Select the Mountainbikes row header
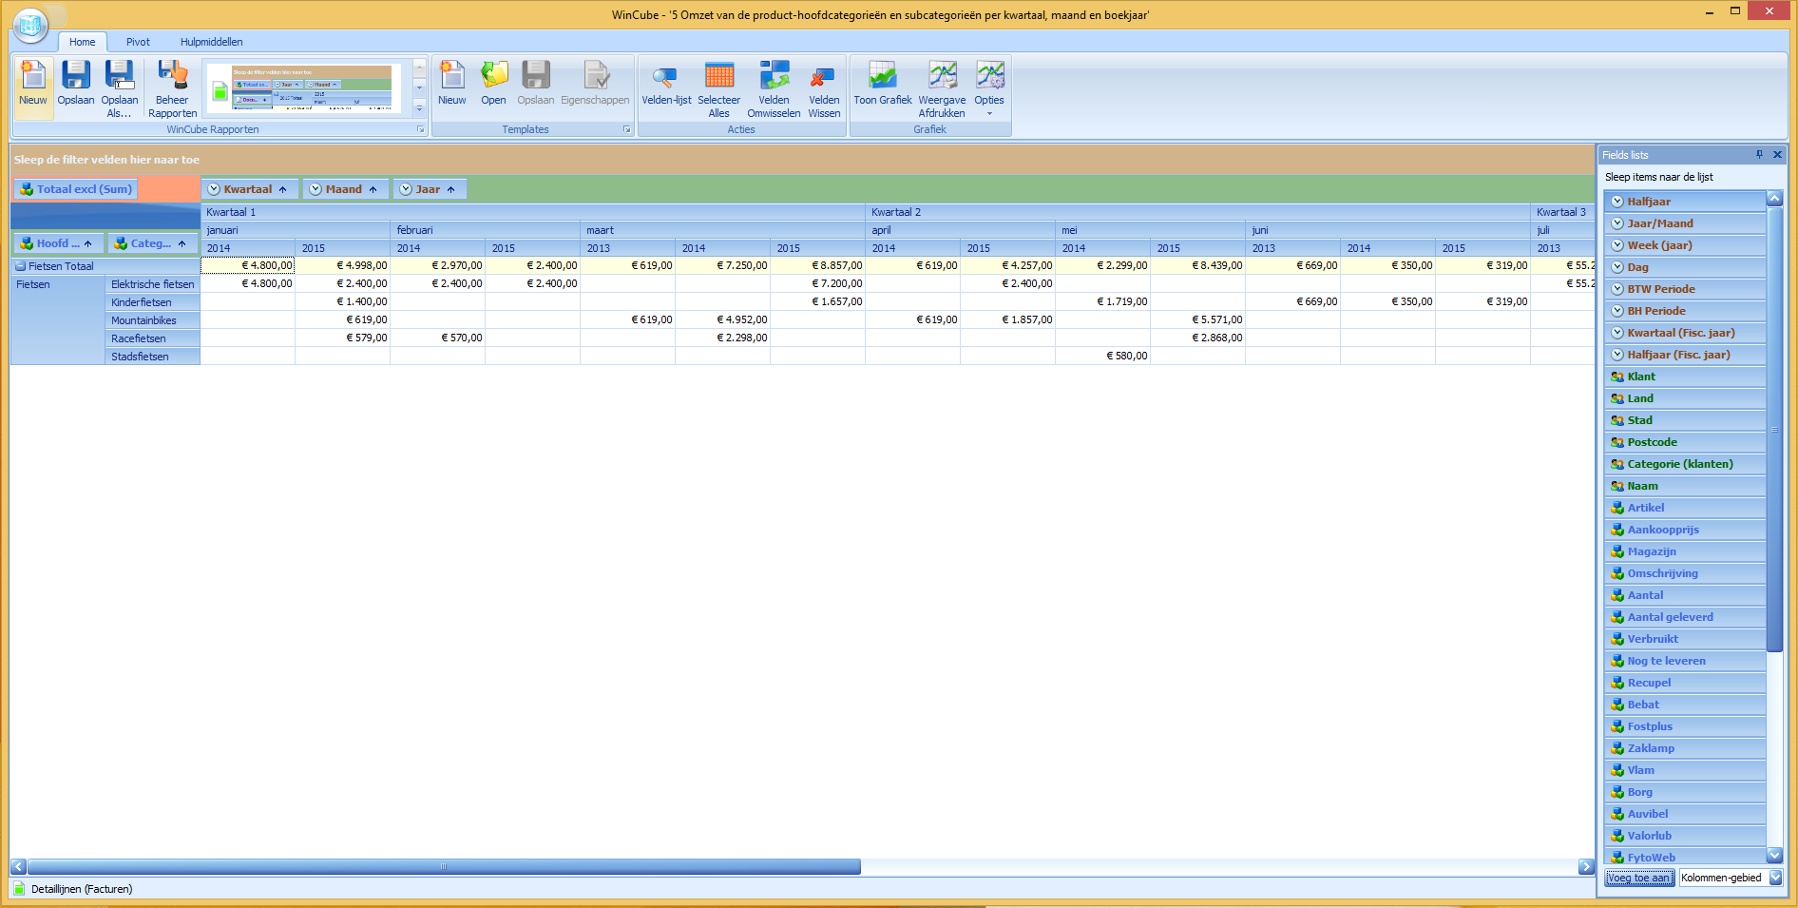Image resolution: width=1798 pixels, height=908 pixels. pos(152,320)
